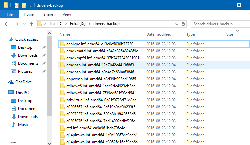
Task: Open Documents under This PC
Action: point(25,109)
